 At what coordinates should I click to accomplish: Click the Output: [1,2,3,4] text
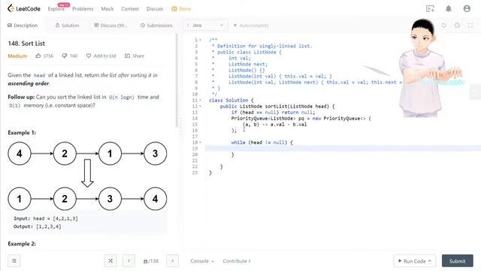point(37,227)
